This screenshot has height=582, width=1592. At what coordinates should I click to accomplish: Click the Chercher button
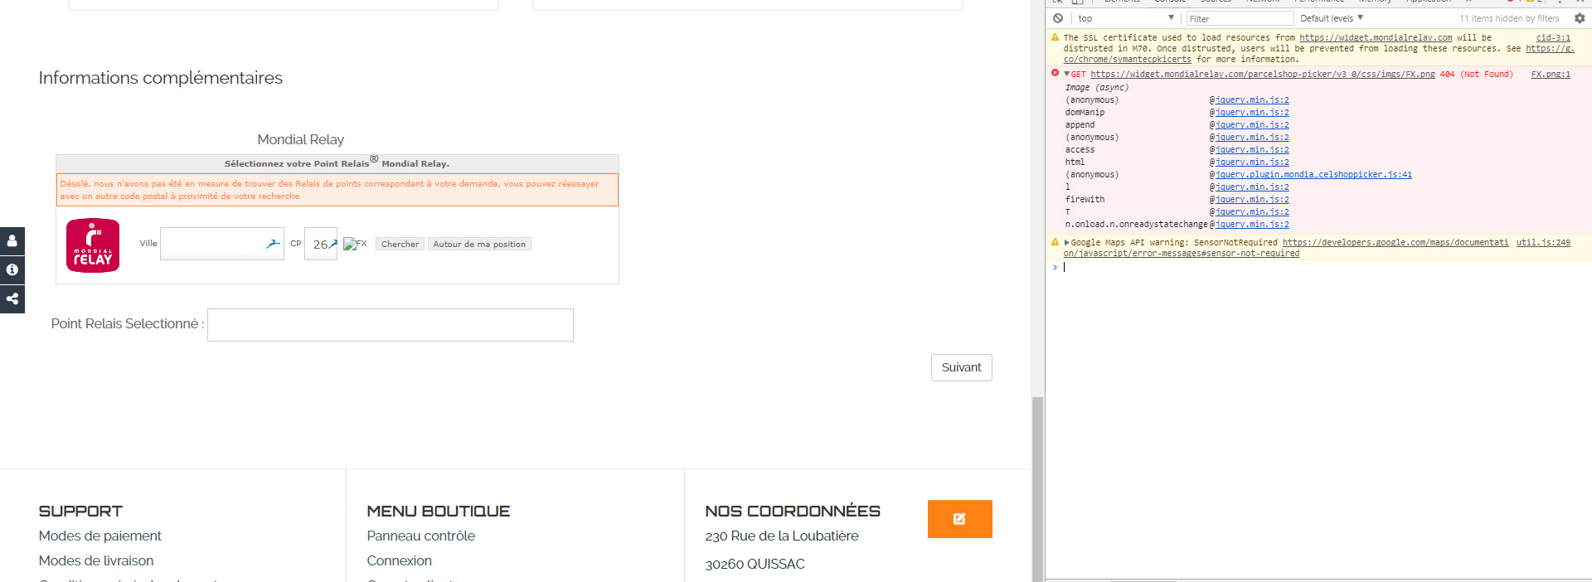click(400, 244)
